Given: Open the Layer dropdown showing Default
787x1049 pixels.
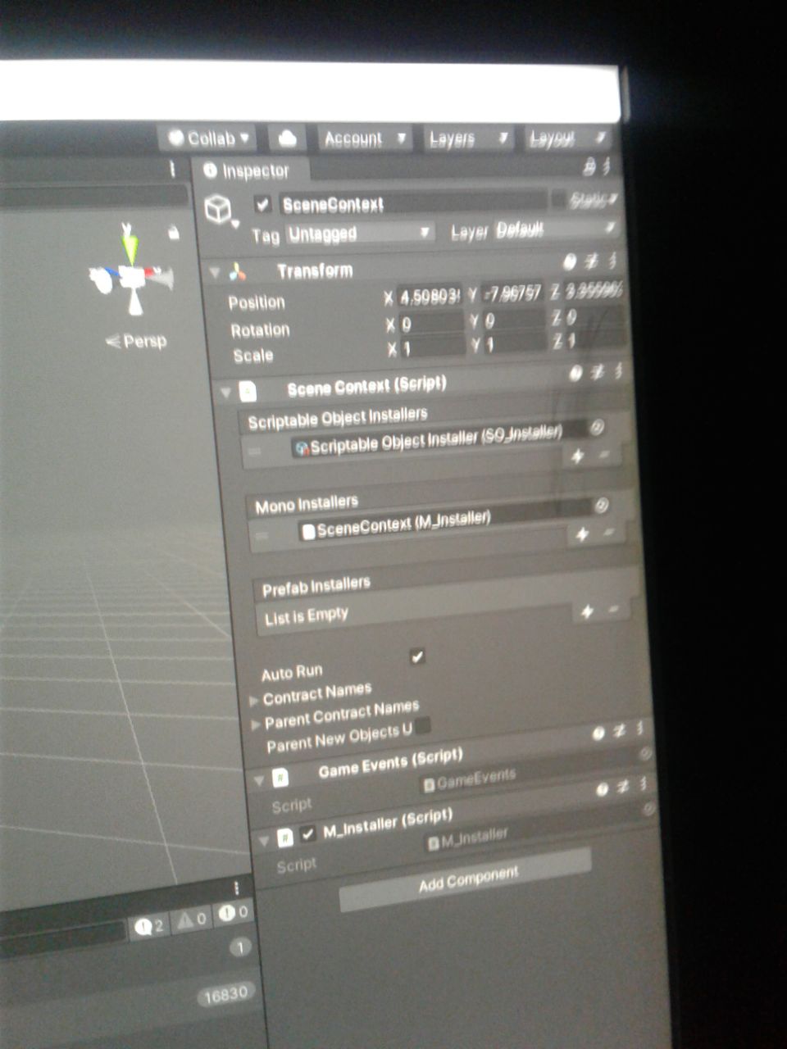Looking at the screenshot, I should [554, 229].
